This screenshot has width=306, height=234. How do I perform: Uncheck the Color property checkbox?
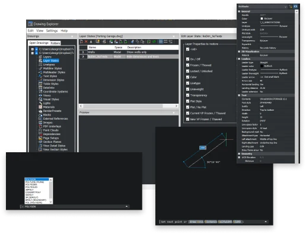187,77
